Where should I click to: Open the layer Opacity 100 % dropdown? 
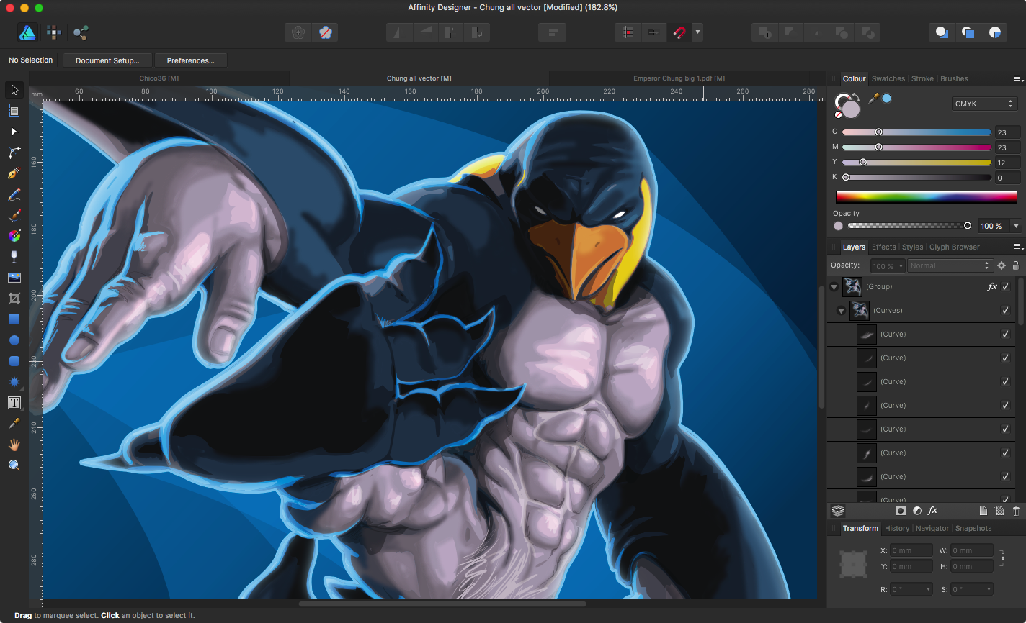coord(888,265)
